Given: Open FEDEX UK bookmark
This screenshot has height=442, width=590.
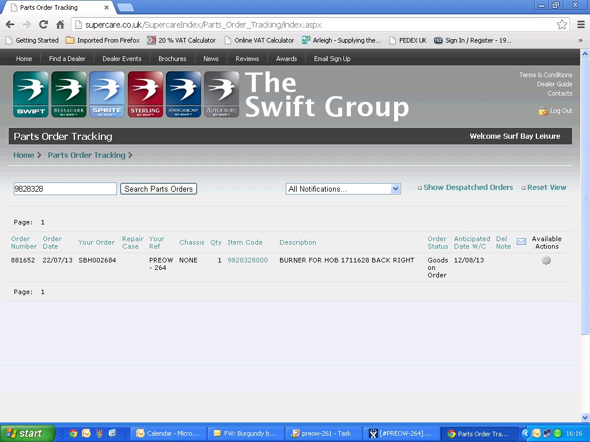Looking at the screenshot, I should pyautogui.click(x=408, y=41).
